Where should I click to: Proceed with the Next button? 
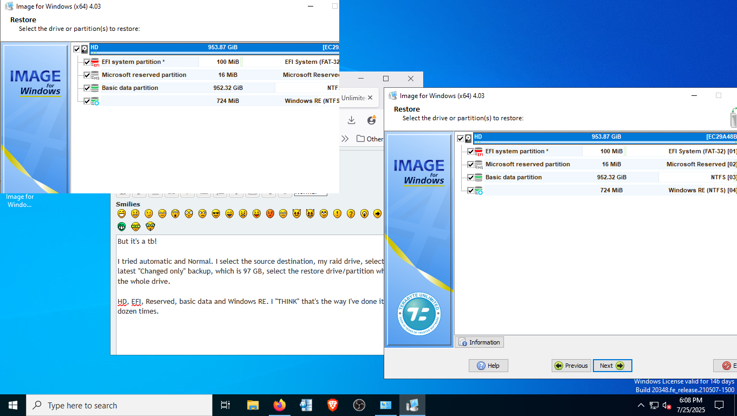(612, 366)
